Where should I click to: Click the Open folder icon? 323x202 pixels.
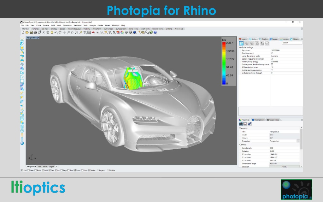(27, 33)
